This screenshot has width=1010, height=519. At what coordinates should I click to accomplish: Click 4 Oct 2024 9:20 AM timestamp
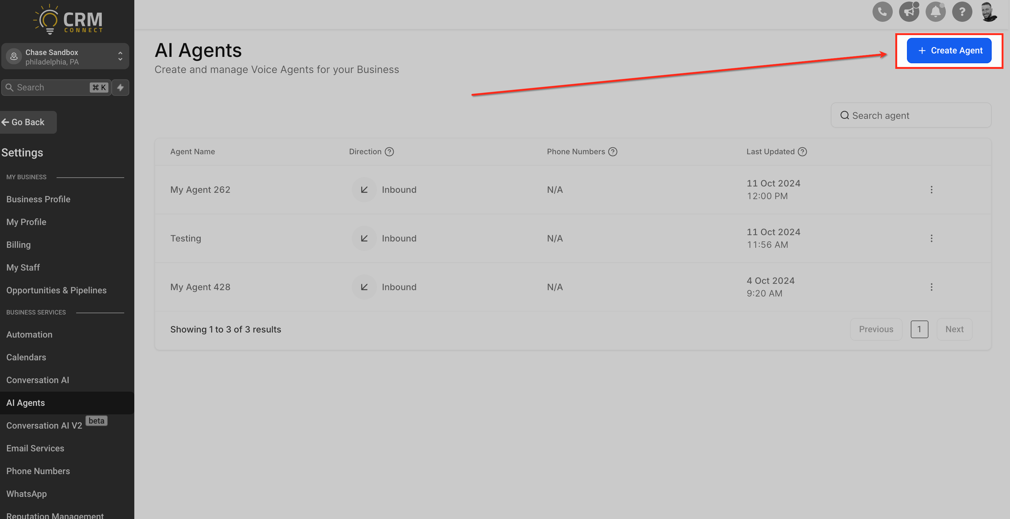770,287
